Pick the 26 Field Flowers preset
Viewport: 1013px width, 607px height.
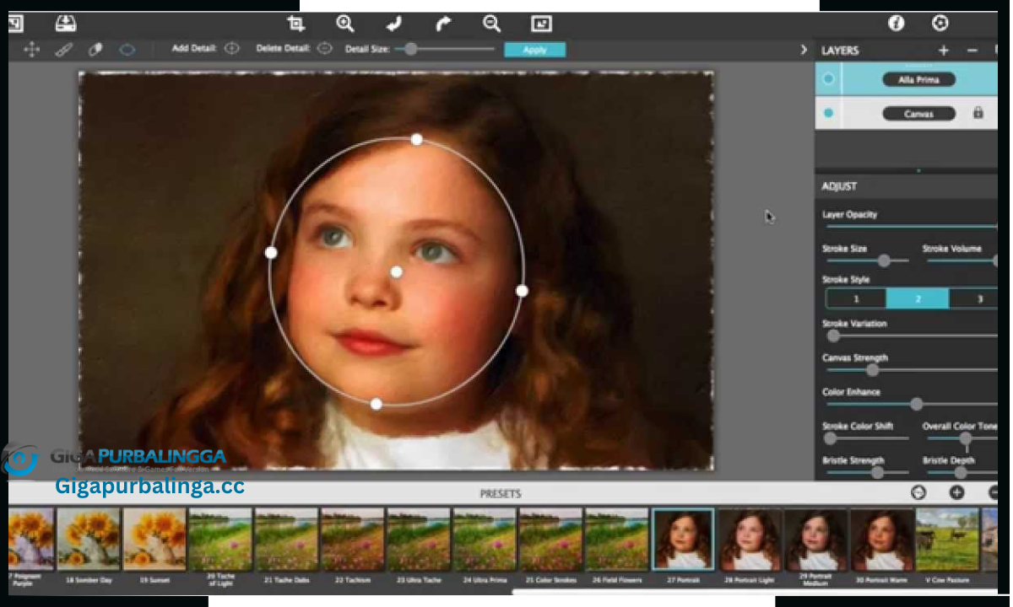pyautogui.click(x=616, y=539)
